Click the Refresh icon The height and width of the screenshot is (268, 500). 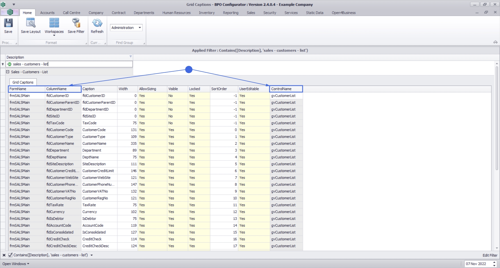click(97, 23)
